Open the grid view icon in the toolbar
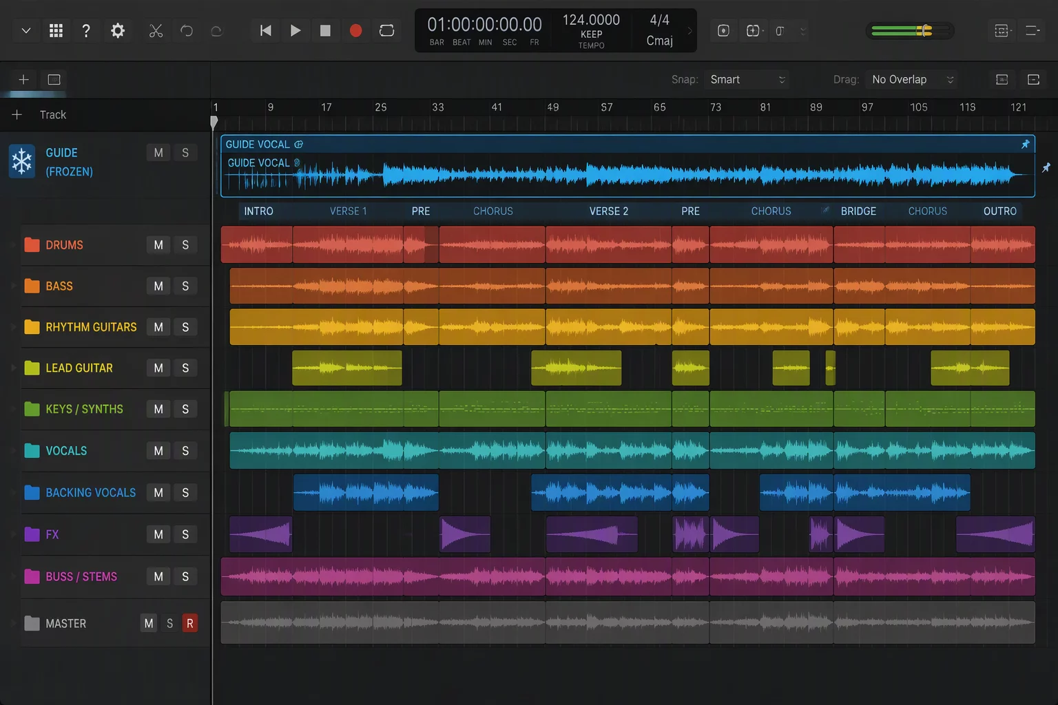 coord(56,30)
